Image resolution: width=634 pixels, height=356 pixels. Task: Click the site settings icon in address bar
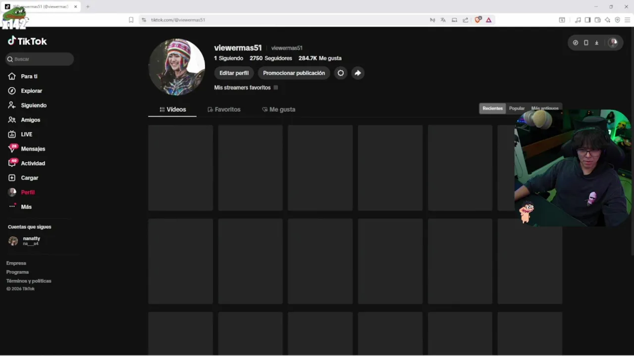[144, 20]
